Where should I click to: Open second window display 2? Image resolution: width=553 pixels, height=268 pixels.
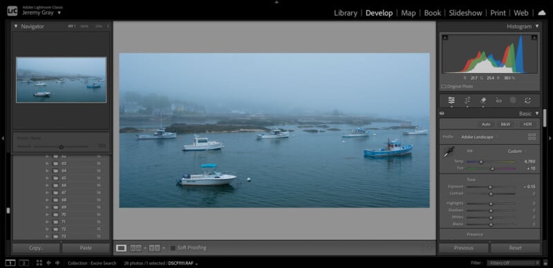pyautogui.click(x=24, y=262)
